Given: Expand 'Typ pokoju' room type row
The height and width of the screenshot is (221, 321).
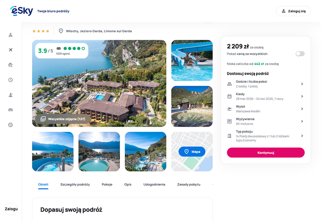Looking at the screenshot, I should click(266, 136).
